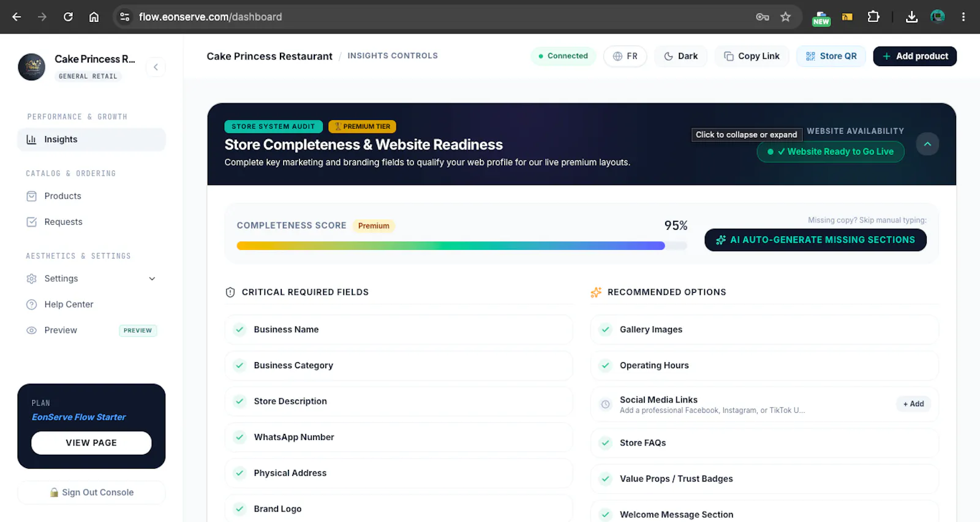This screenshot has width=980, height=522.
Task: Open the browser profile avatar
Action: [938, 17]
